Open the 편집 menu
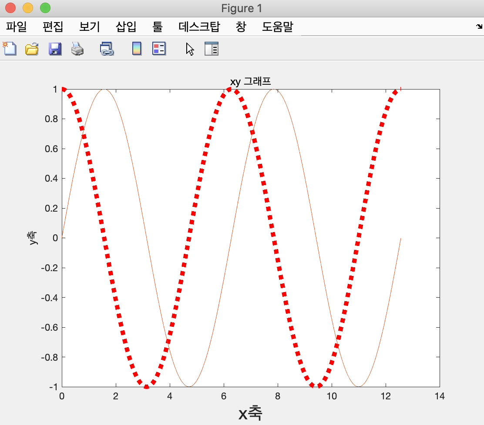 pos(53,27)
